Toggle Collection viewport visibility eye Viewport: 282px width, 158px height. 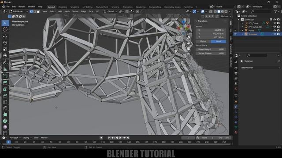coord(275,19)
